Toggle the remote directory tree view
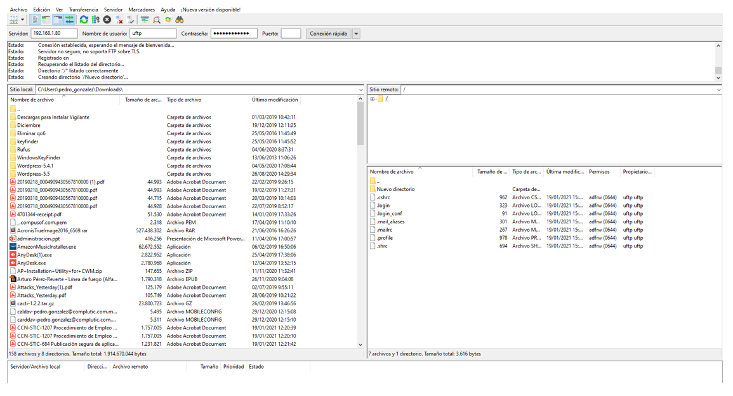733x396 pixels. [x=58, y=20]
